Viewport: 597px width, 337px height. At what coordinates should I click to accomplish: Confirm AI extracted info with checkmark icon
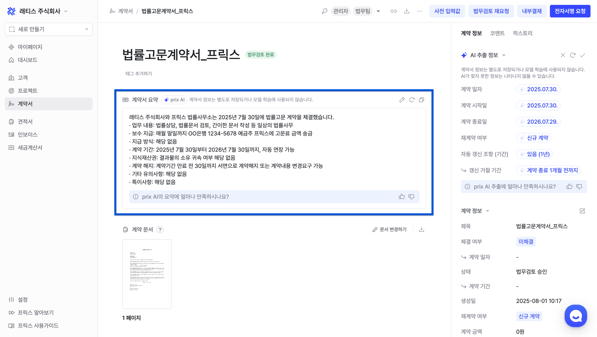(582, 55)
